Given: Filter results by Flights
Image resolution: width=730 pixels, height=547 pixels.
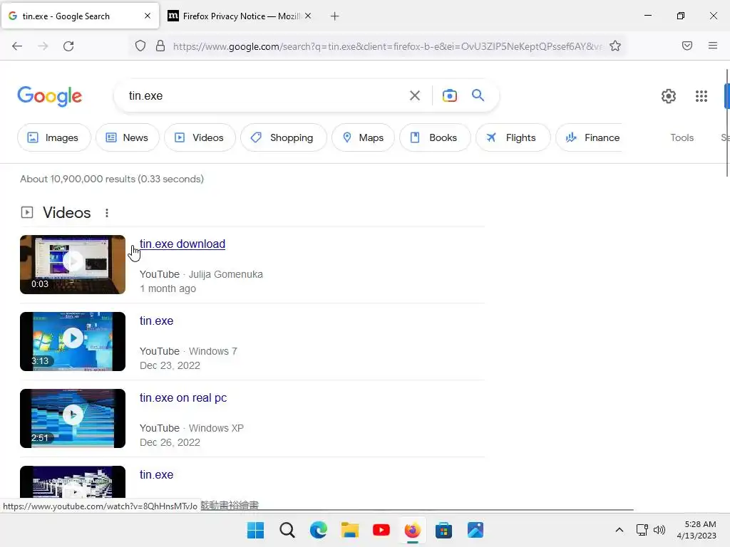Looking at the screenshot, I should 513,137.
